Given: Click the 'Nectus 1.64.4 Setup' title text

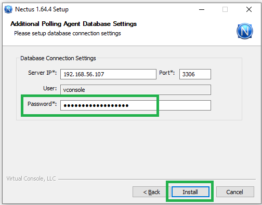Looking at the screenshot, I should point(42,9).
